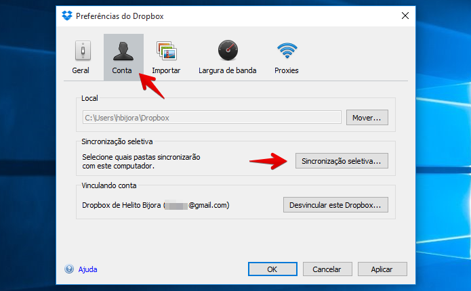471x291 pixels.
Task: Click the Dropbox folder location path field
Action: tap(211, 117)
